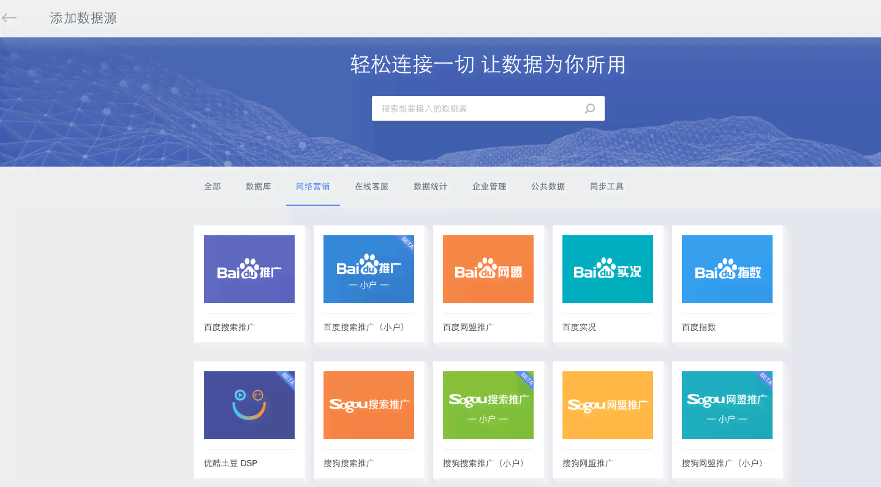Viewport: 881px width, 487px height.
Task: Click the 搜狗搜索推广 label
Action: 349,463
